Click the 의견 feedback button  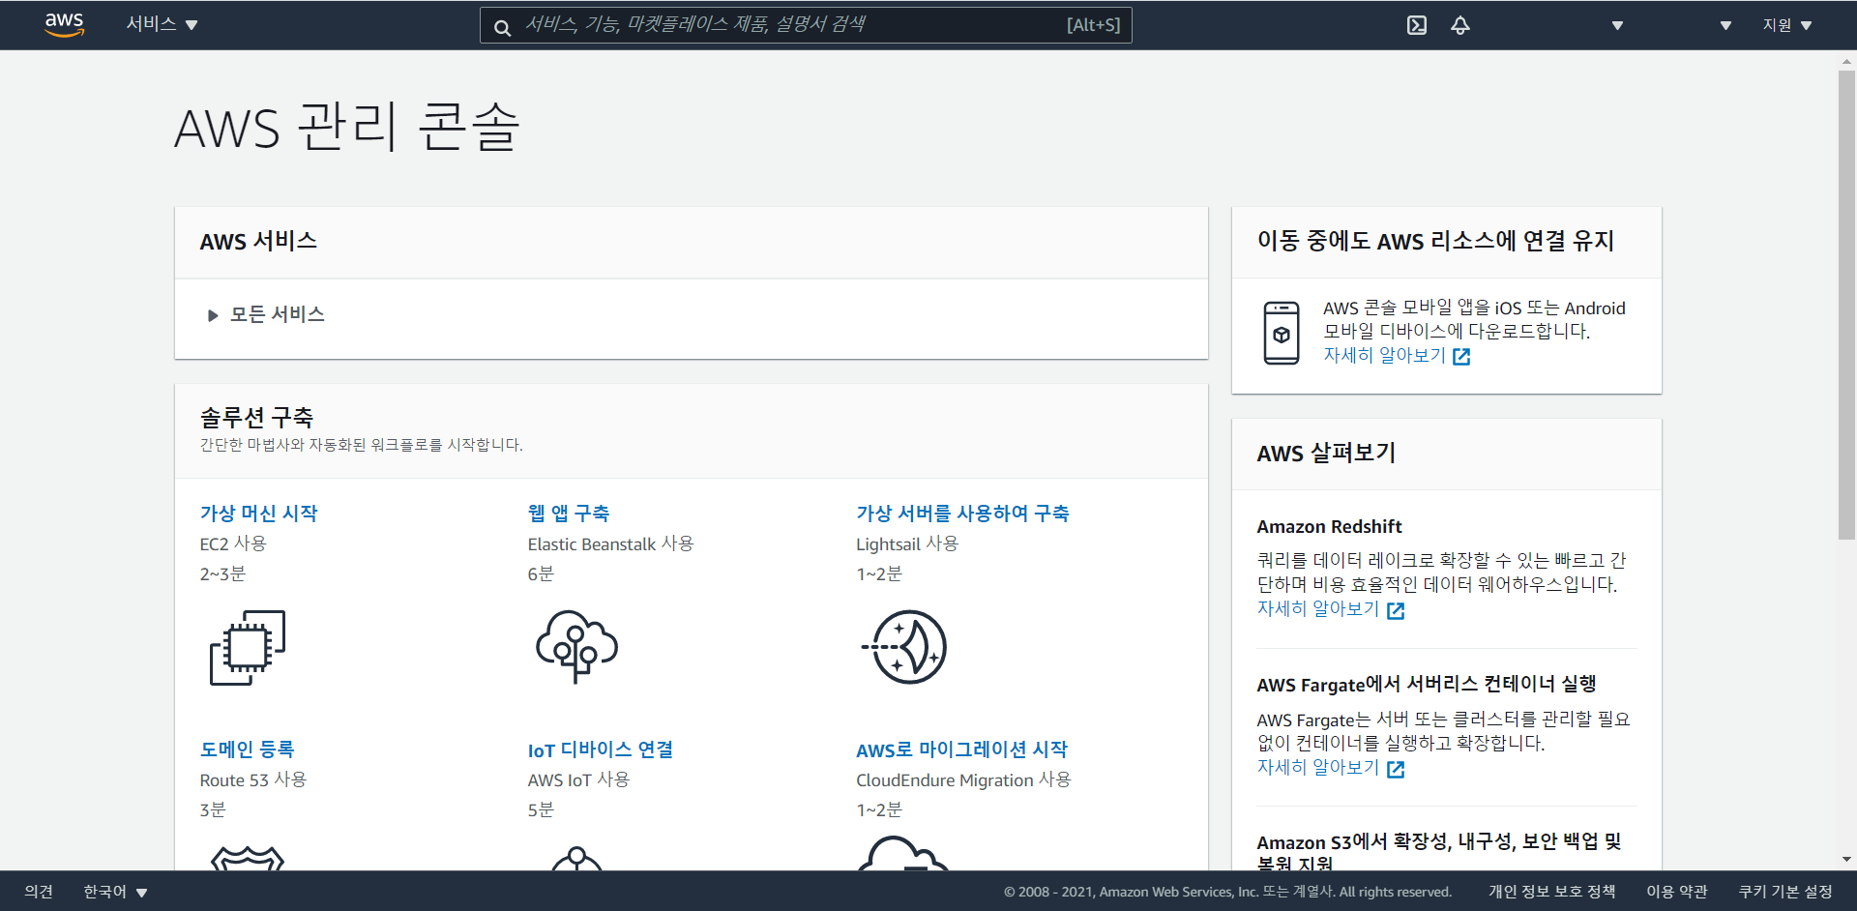(39, 892)
